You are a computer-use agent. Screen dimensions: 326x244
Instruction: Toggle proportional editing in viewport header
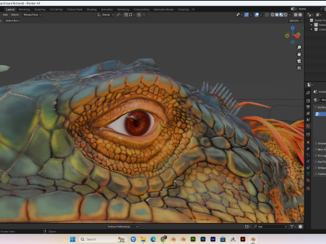[139, 15]
